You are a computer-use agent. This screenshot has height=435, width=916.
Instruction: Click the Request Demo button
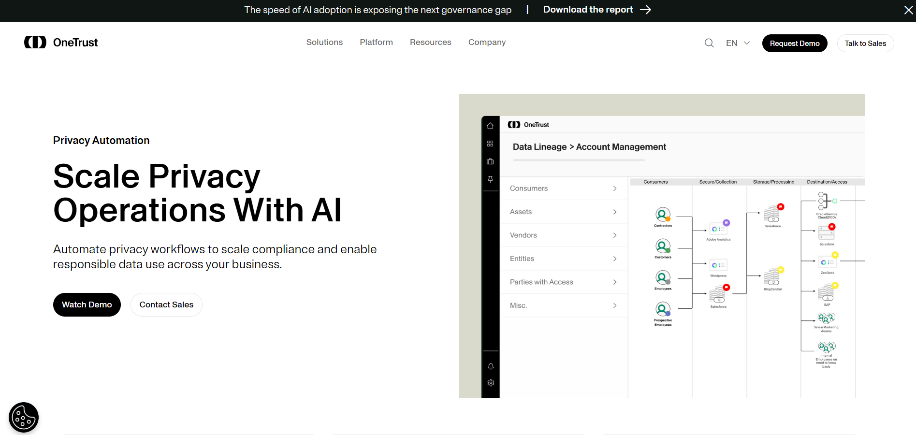pyautogui.click(x=795, y=43)
